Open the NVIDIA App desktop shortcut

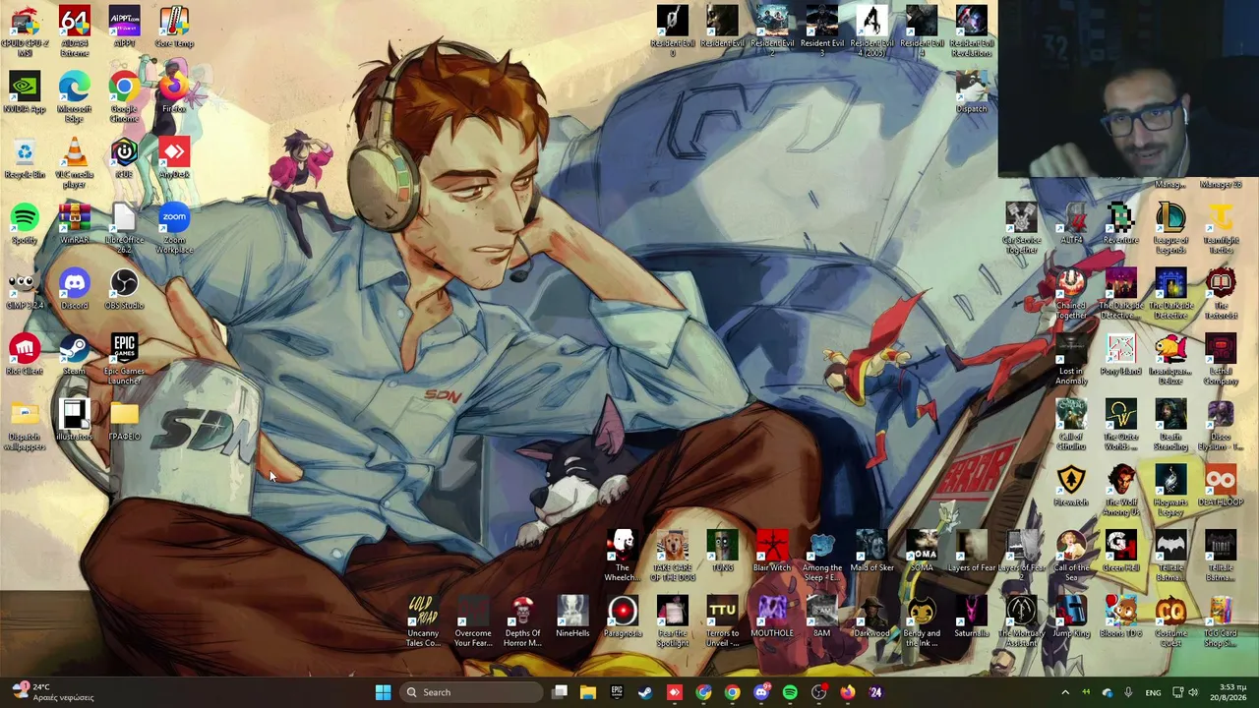click(x=25, y=92)
